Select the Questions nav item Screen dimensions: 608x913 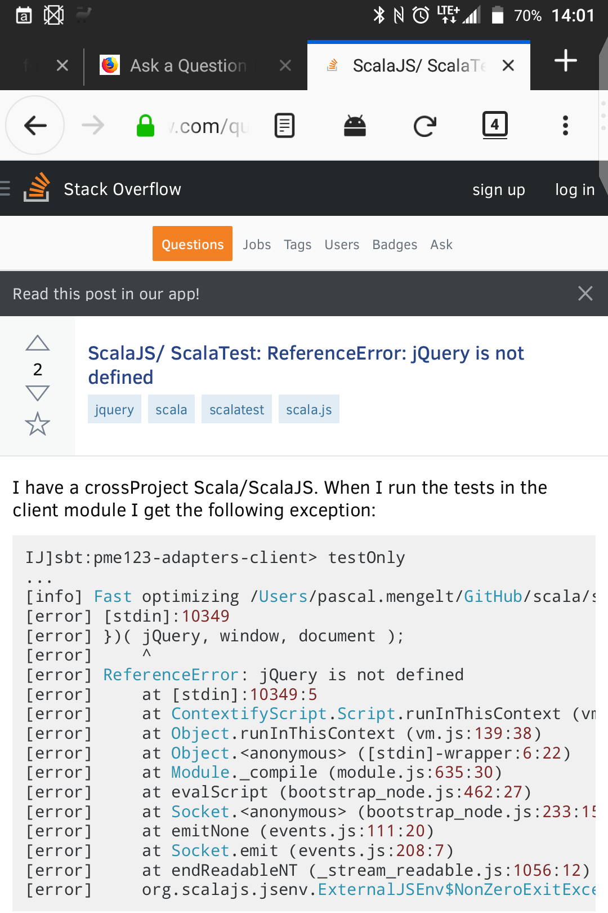click(x=193, y=244)
